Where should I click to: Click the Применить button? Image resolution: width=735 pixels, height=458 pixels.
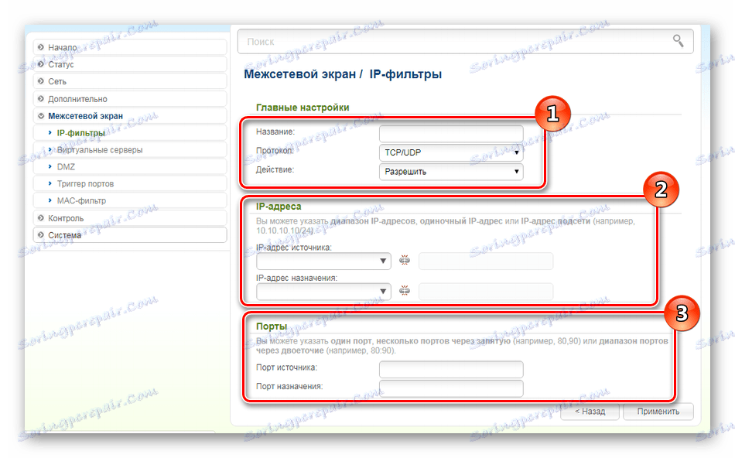tap(658, 411)
